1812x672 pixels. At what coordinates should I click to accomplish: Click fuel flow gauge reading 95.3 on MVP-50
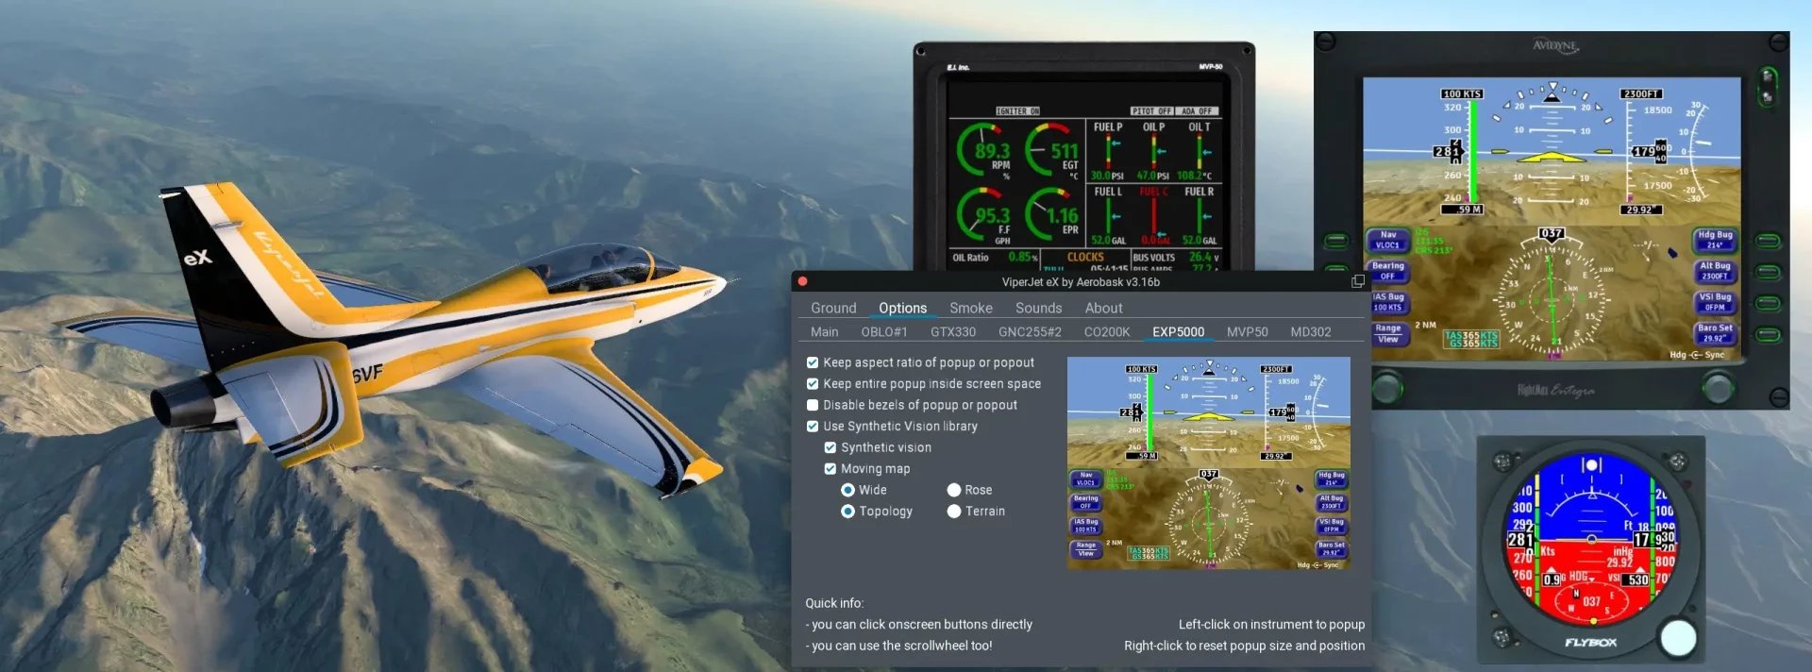[x=985, y=215]
